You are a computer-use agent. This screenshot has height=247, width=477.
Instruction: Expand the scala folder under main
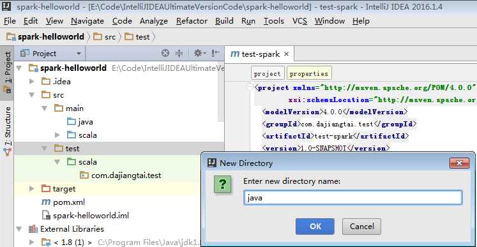point(57,135)
